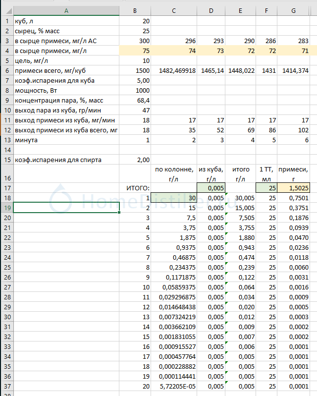This screenshot has width=317, height=396.
Task: Click header 'итого г/л'
Action: (240, 174)
